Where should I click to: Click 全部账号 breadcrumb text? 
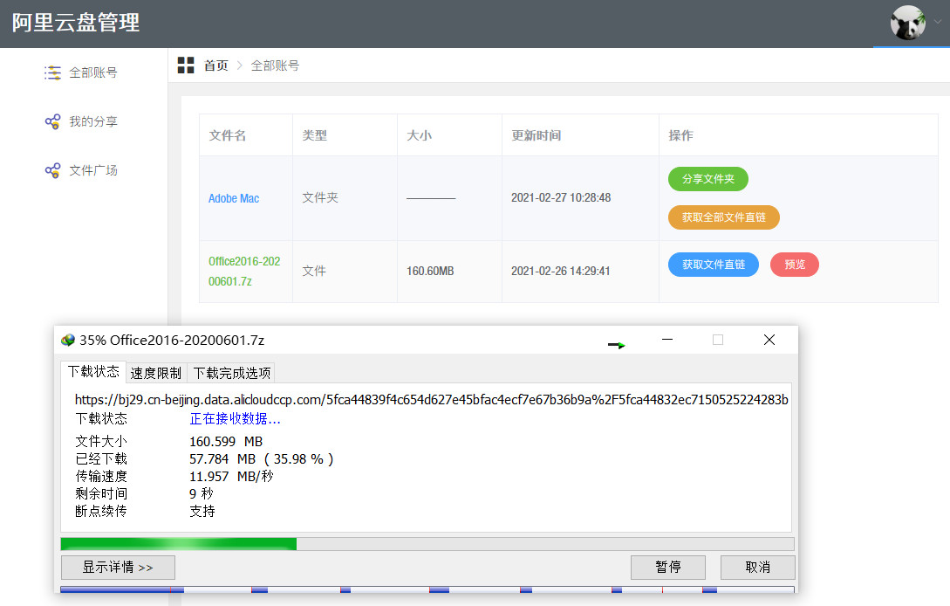click(275, 65)
